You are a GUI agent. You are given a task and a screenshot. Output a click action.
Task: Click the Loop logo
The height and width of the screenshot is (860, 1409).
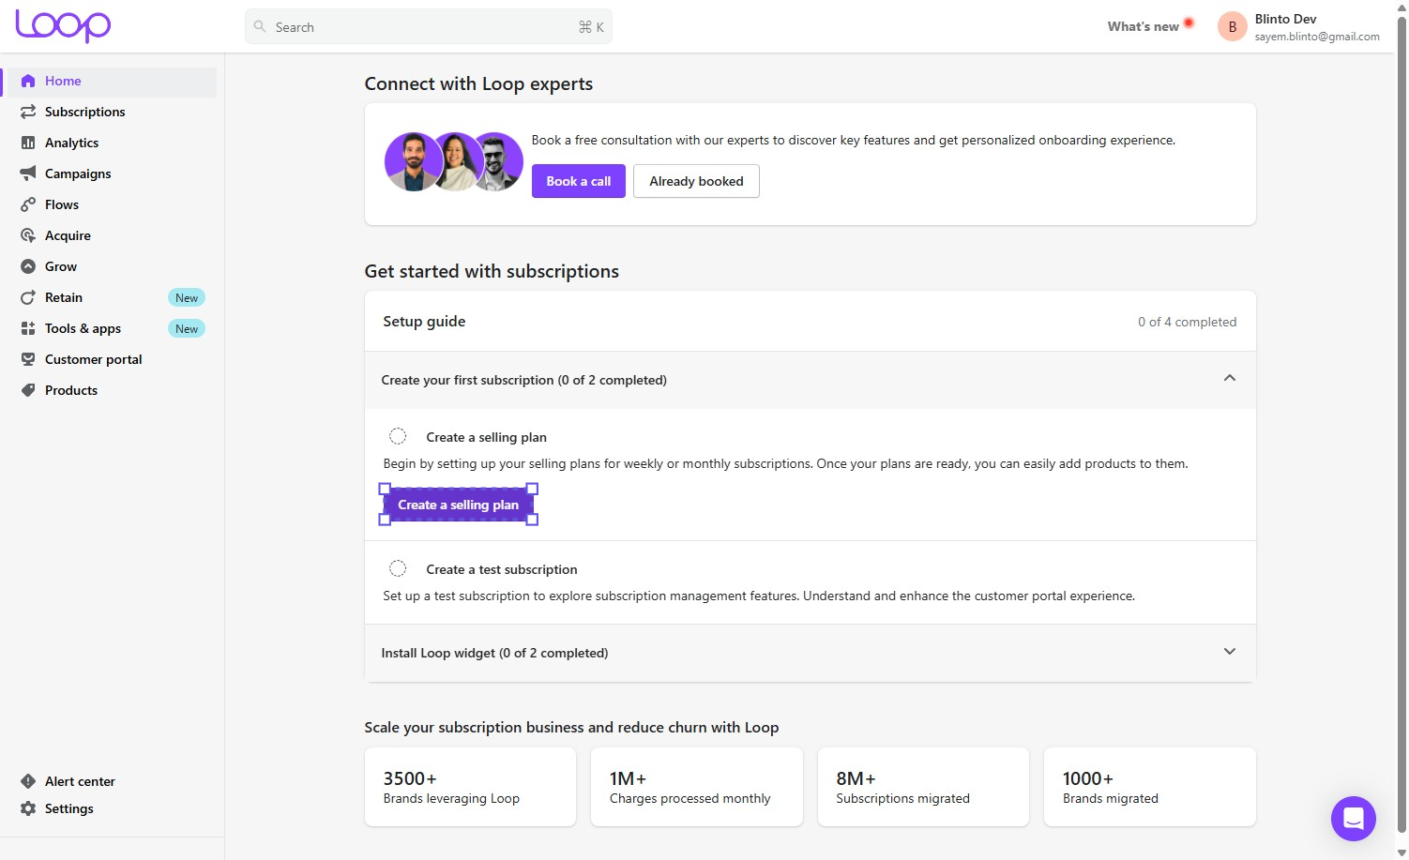(x=63, y=26)
